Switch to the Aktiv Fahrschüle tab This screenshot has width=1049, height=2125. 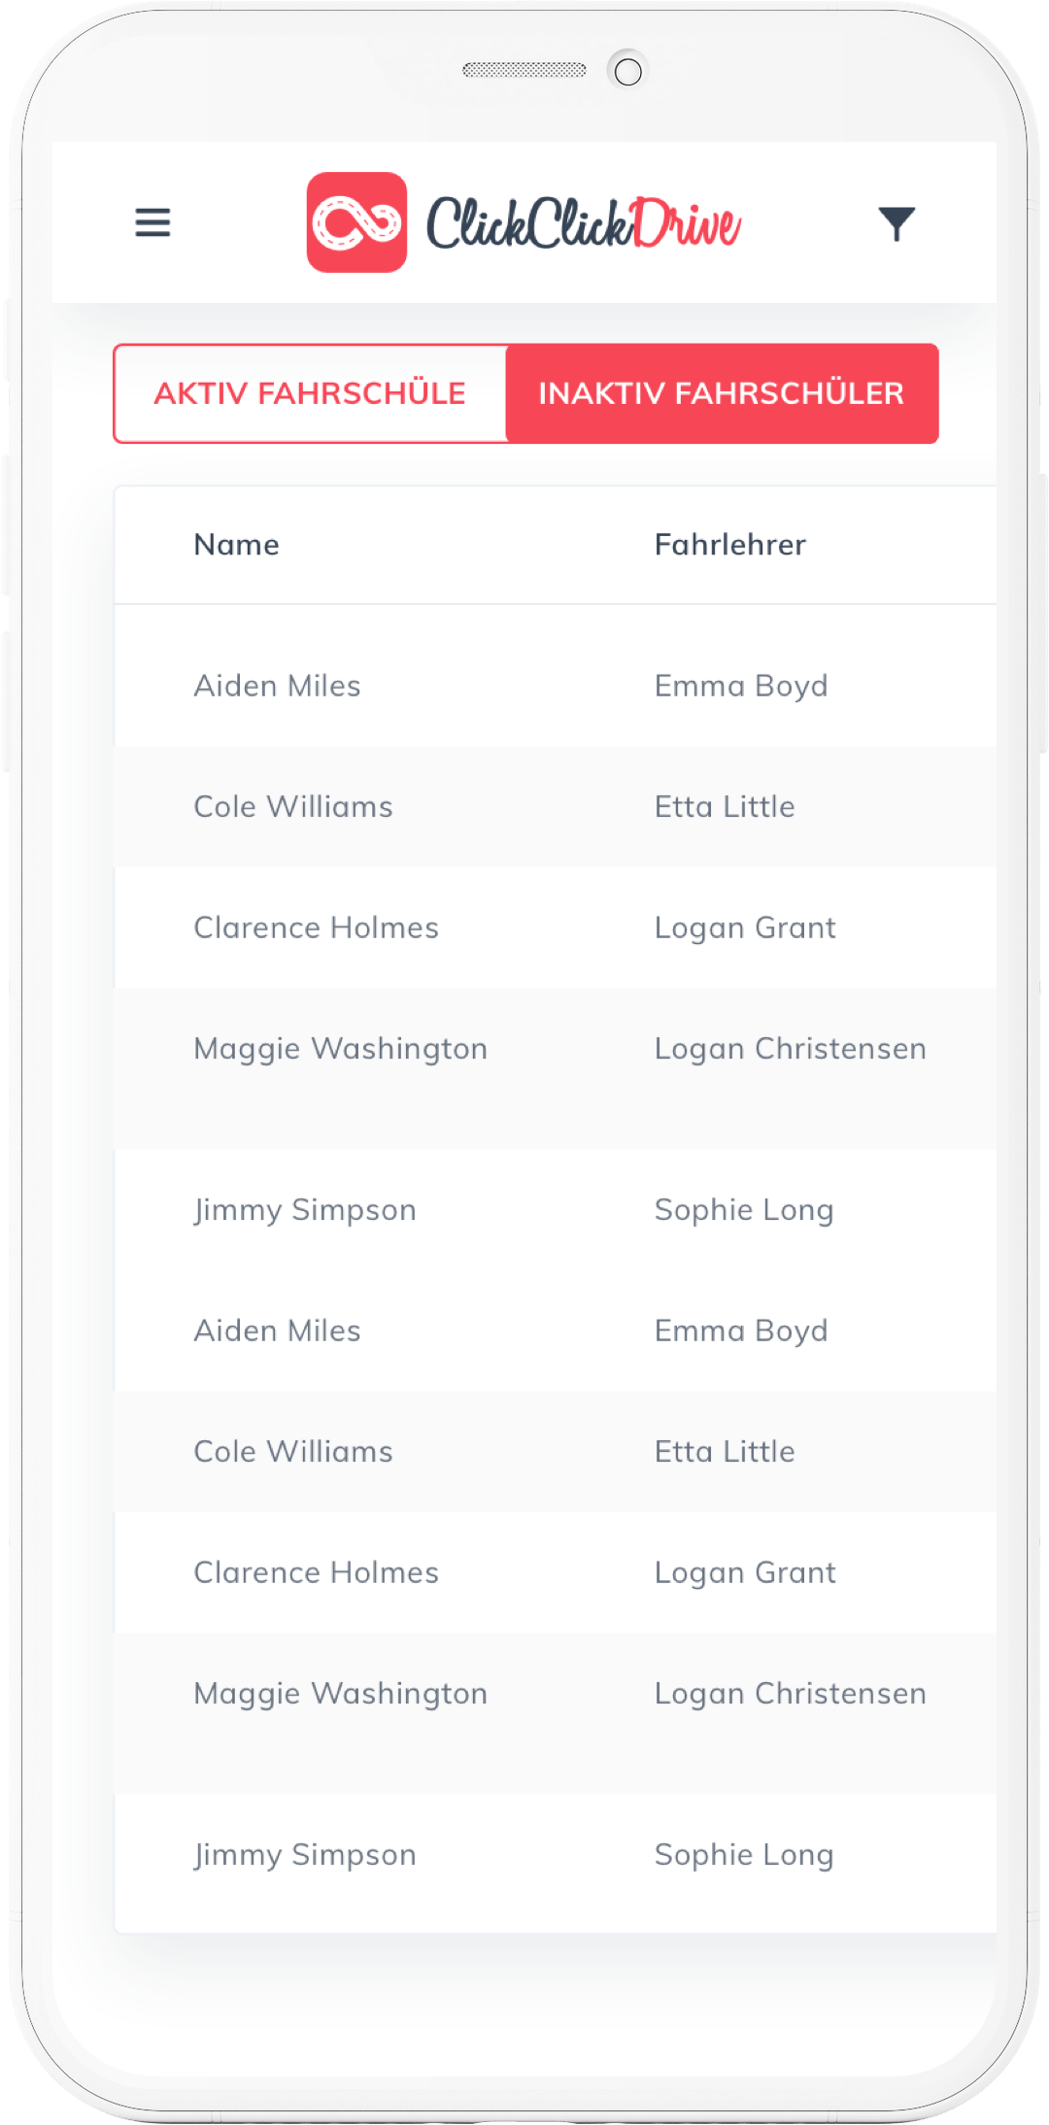click(x=310, y=393)
